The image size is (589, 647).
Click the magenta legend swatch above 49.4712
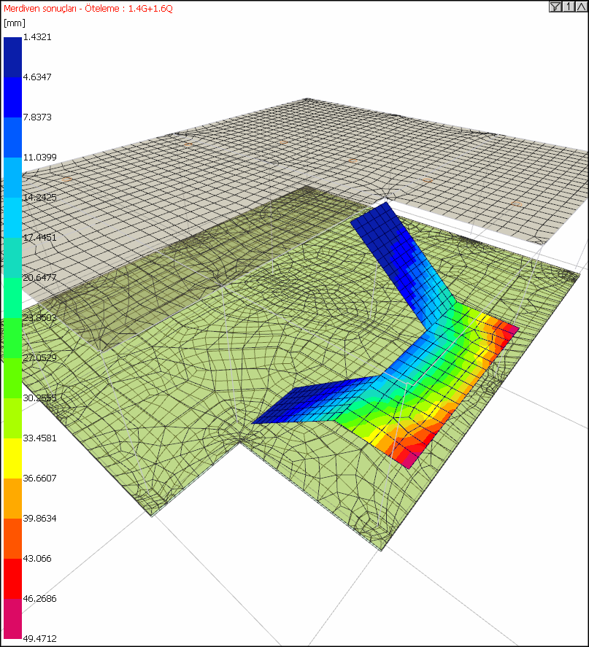(x=12, y=619)
